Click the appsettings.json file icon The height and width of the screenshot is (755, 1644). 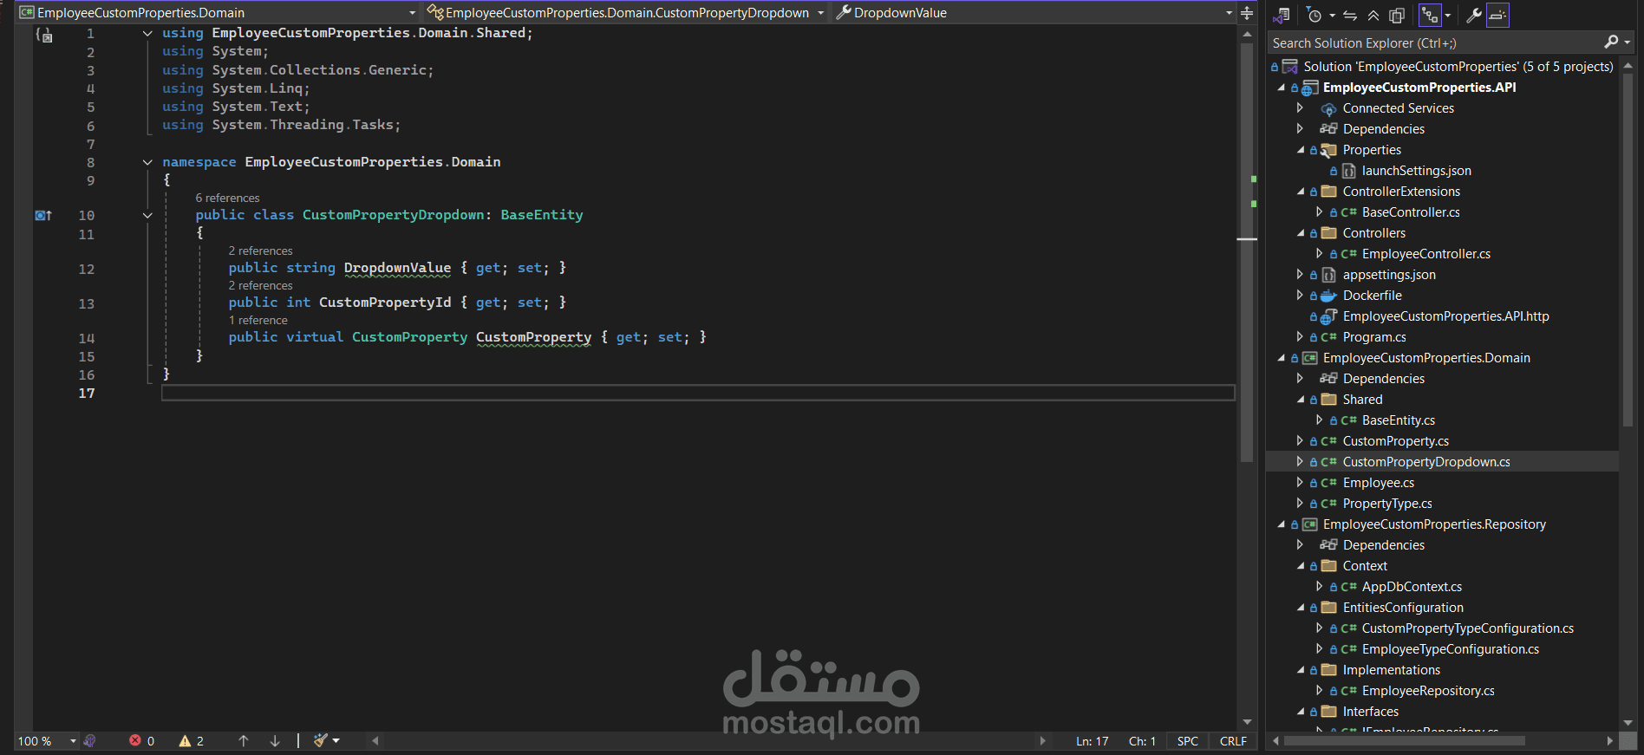(1328, 275)
